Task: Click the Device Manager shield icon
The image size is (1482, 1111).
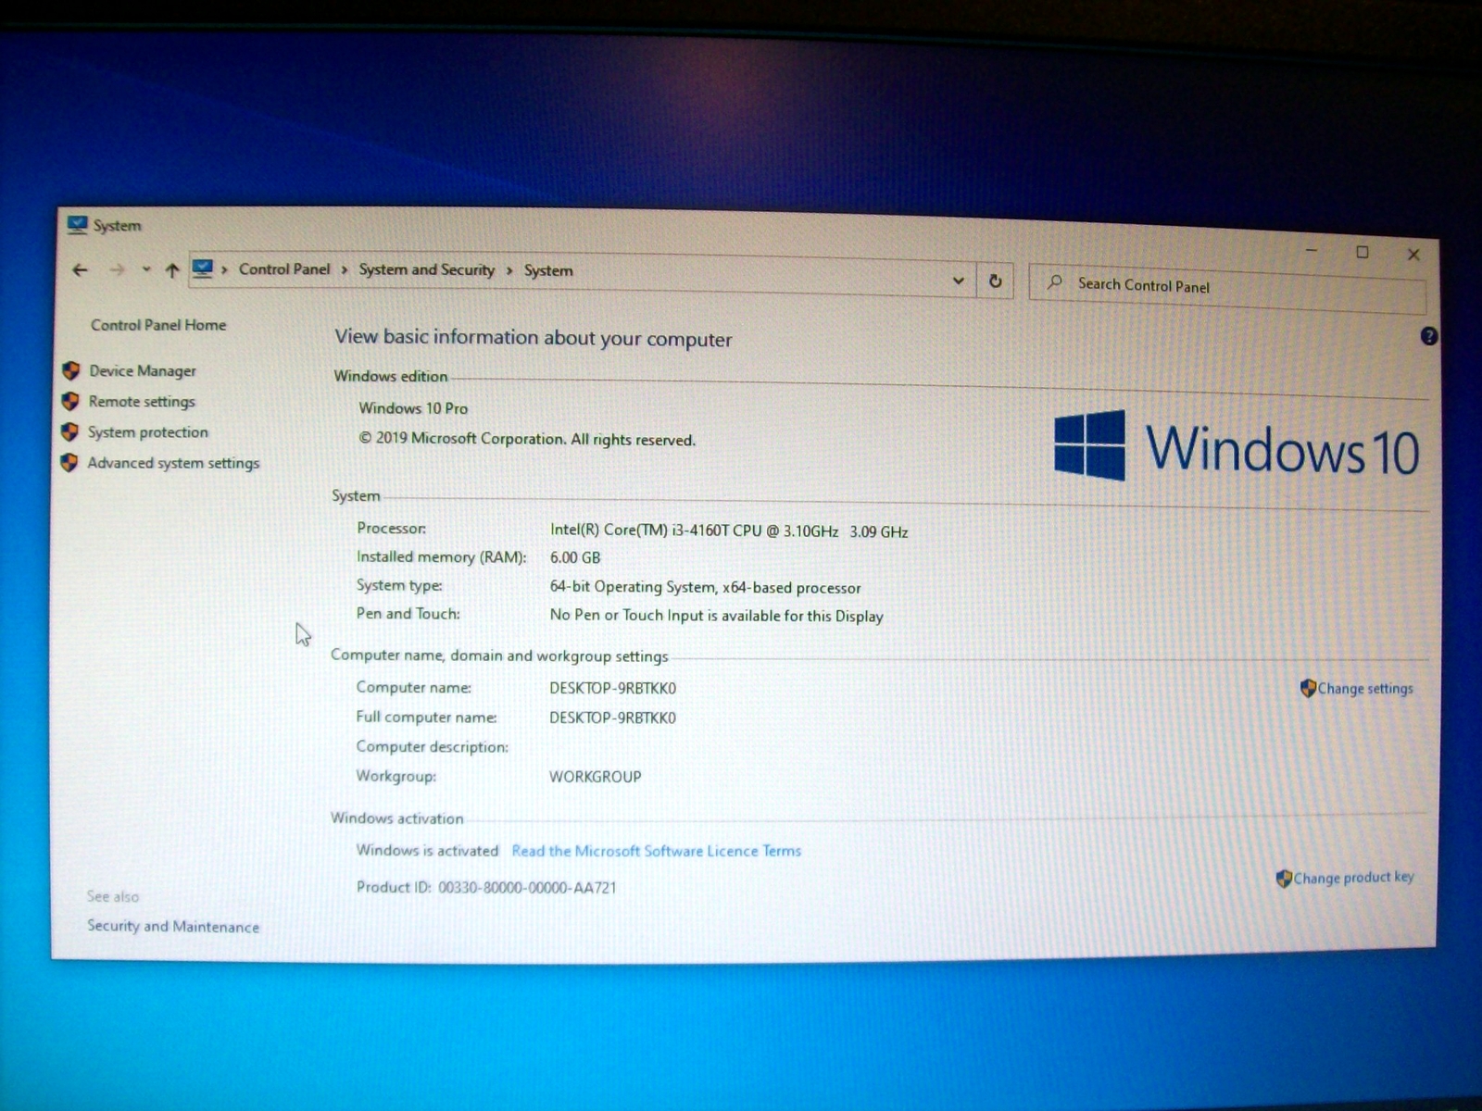Action: [x=71, y=370]
